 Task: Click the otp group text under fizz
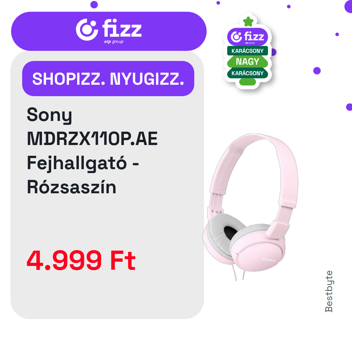(x=114, y=42)
